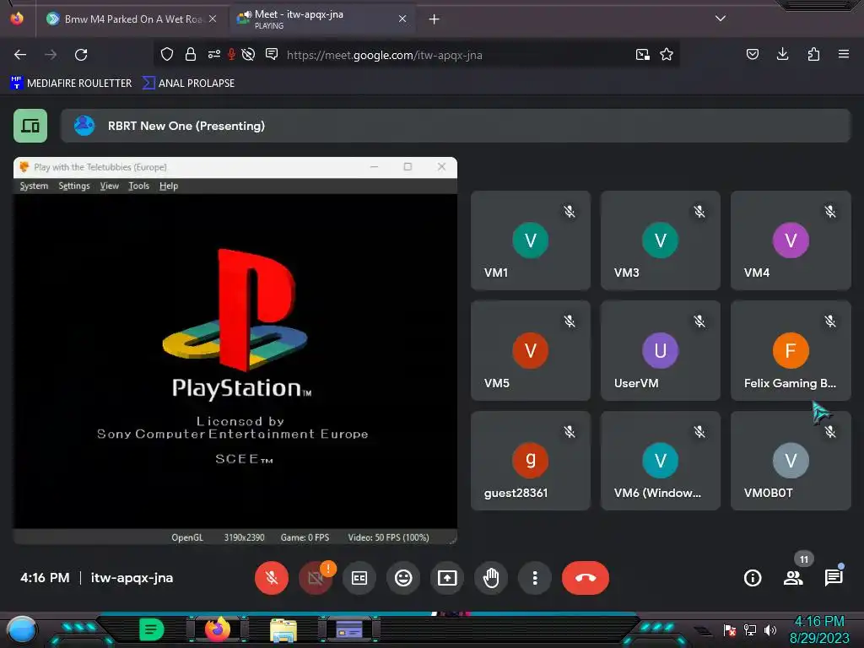Open the purple window app on taskbar

pos(349,629)
